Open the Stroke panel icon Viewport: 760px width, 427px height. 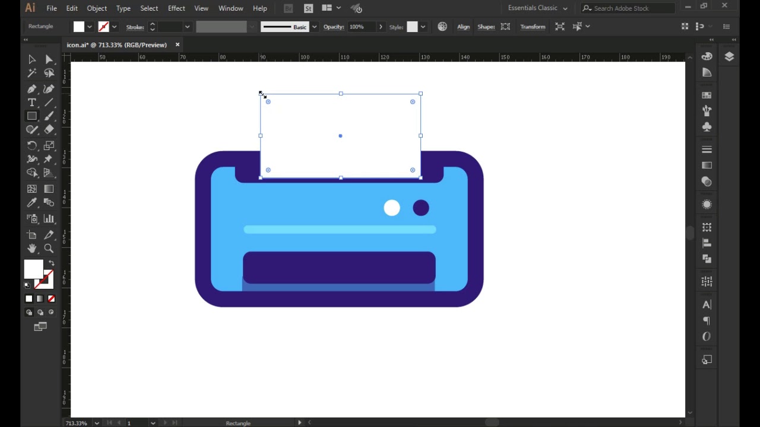[707, 149]
